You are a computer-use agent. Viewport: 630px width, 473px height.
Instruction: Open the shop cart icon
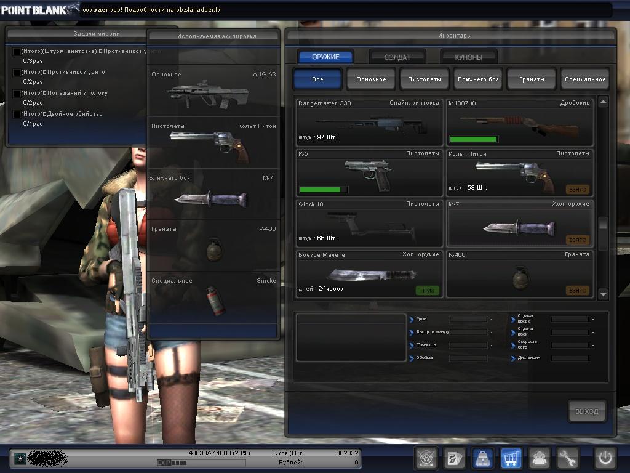[x=511, y=458]
